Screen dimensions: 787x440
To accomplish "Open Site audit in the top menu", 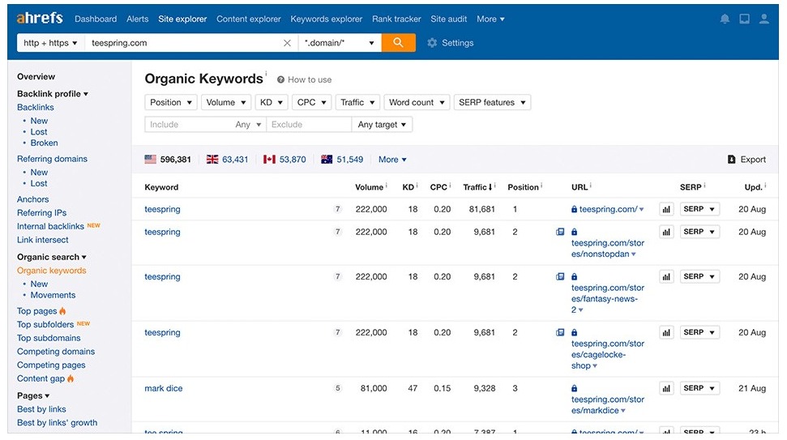I will (449, 19).
